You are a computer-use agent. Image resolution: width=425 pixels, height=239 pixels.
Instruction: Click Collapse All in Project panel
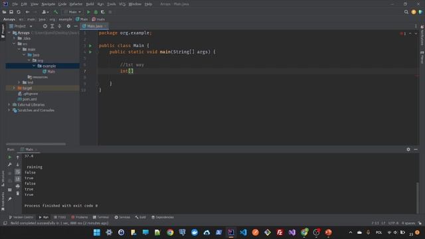60,26
